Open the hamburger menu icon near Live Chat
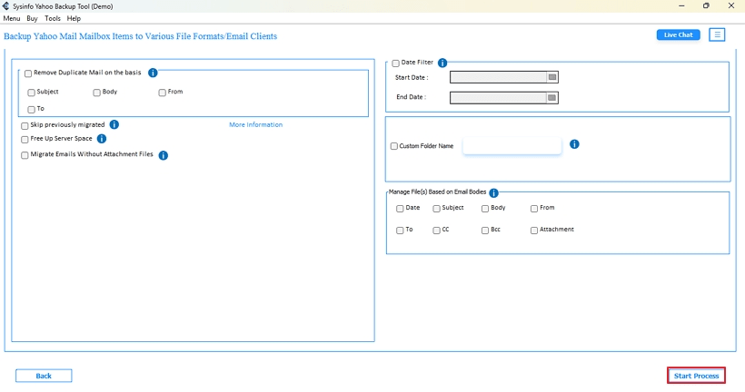This screenshot has height=392, width=745. 717,34
